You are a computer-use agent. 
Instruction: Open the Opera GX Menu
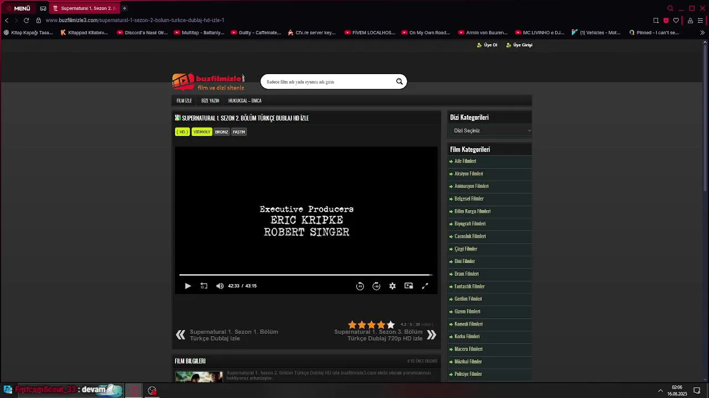[18, 8]
